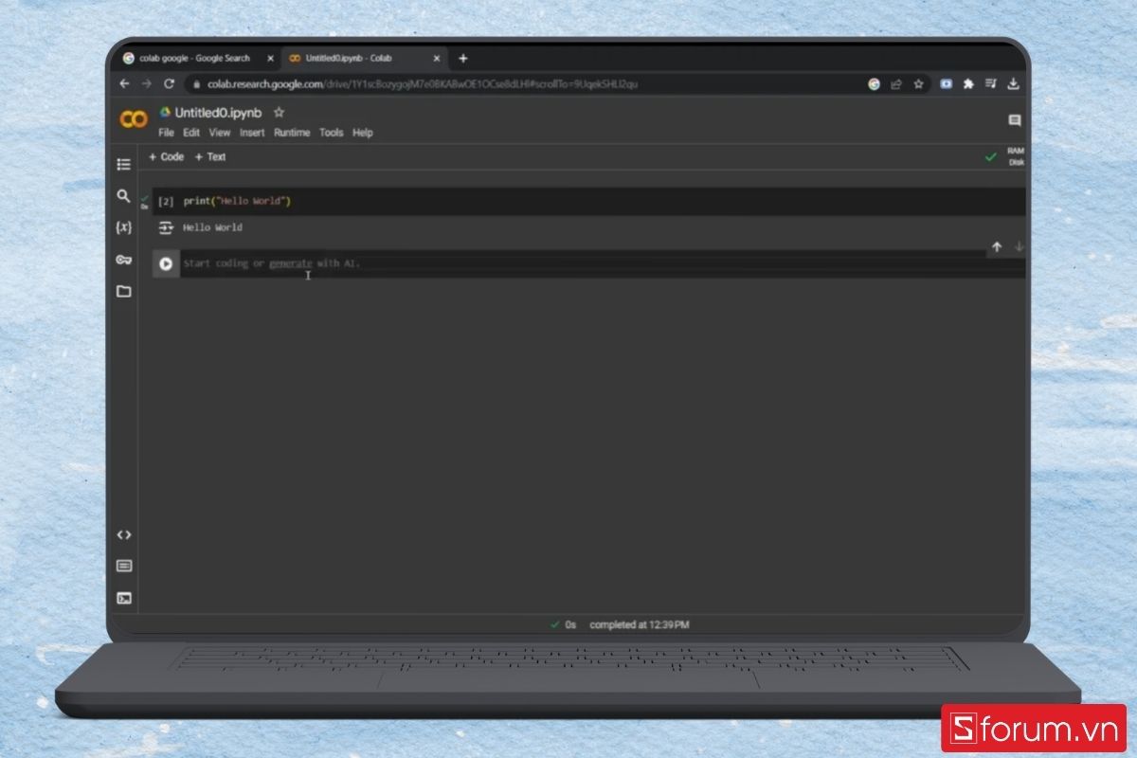Add a new code cell with + Code
This screenshot has width=1137, height=758.
pyautogui.click(x=167, y=157)
